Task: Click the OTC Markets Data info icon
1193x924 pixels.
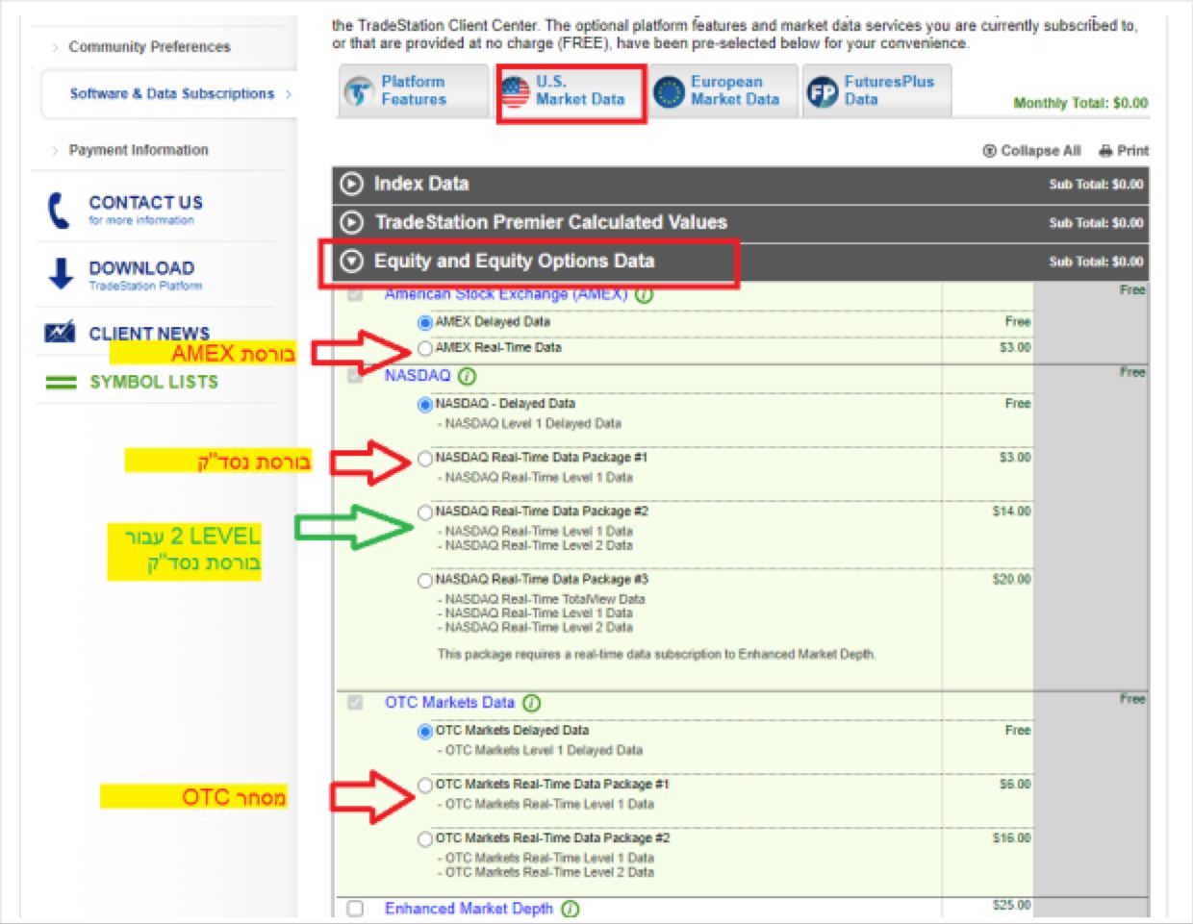Action: 531,703
